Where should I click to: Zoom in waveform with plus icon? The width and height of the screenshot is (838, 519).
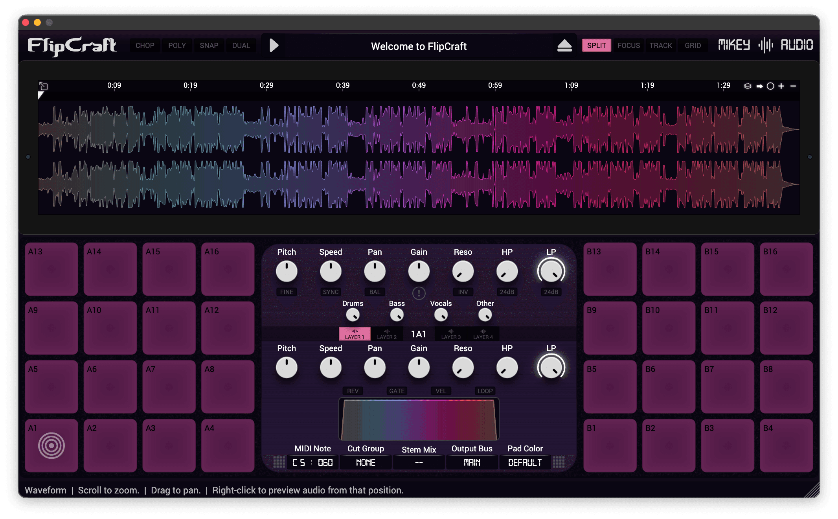coord(781,86)
